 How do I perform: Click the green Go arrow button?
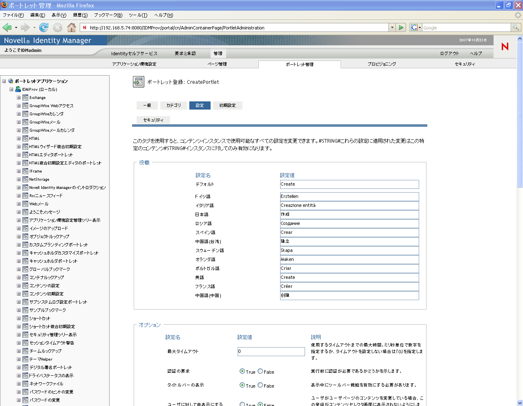tap(401, 27)
